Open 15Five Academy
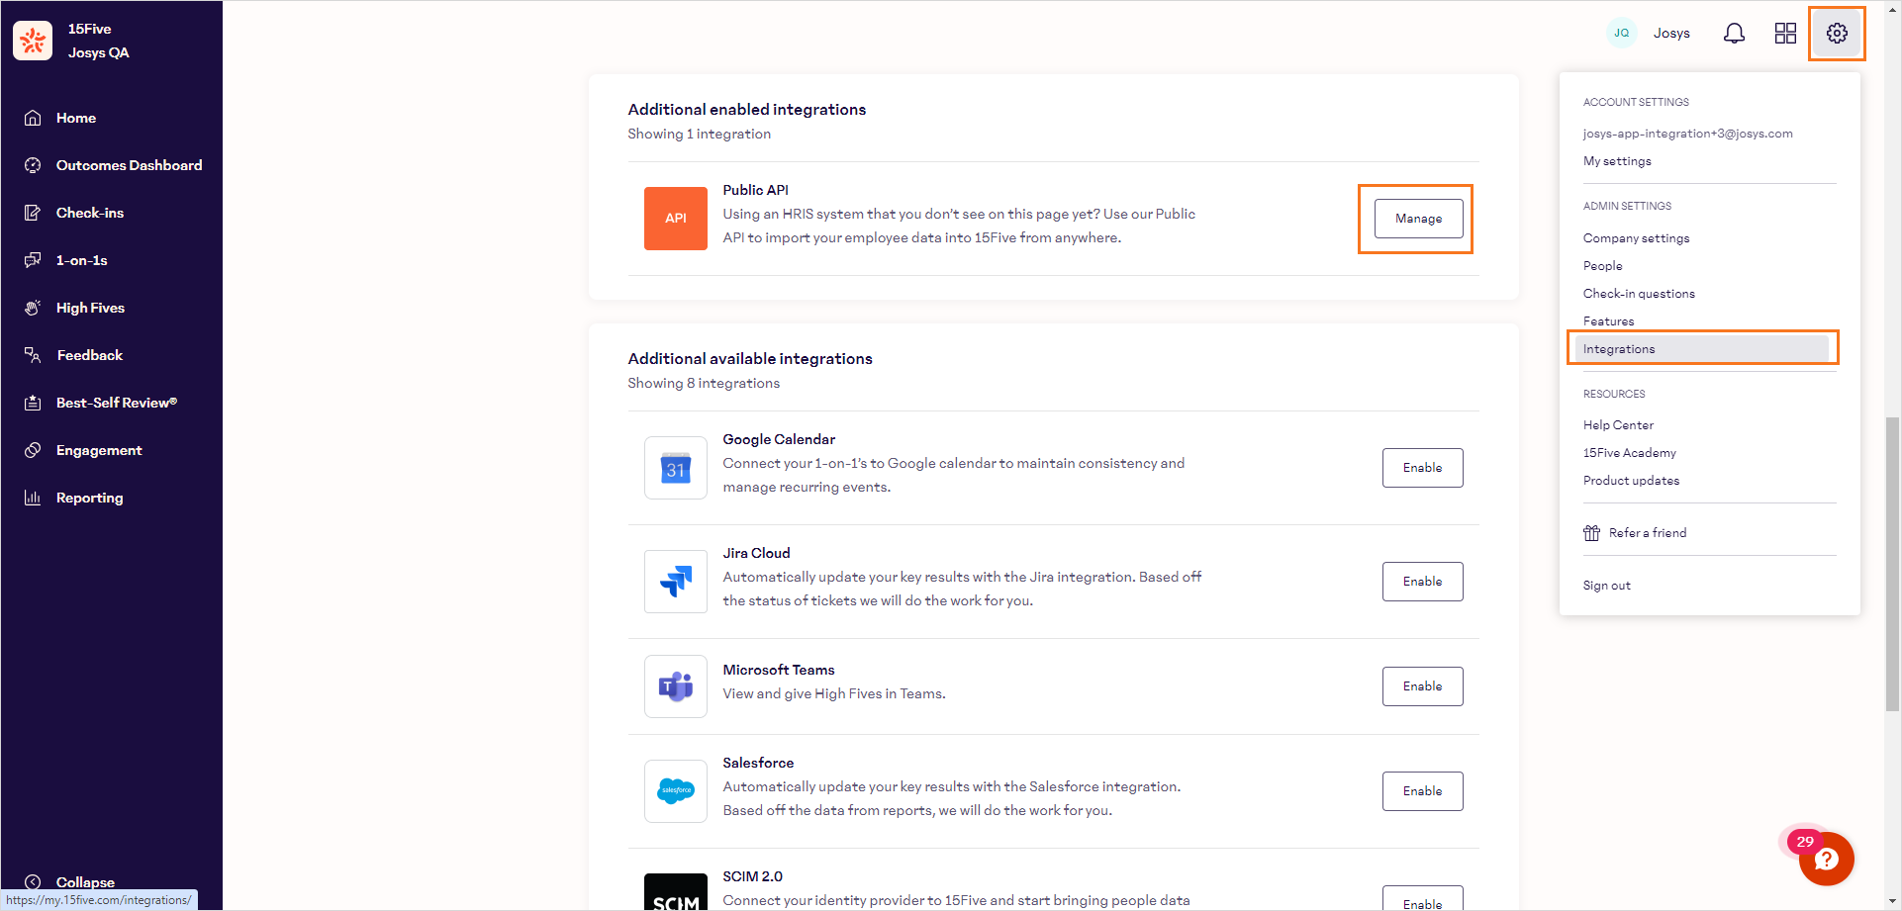 coord(1629,453)
